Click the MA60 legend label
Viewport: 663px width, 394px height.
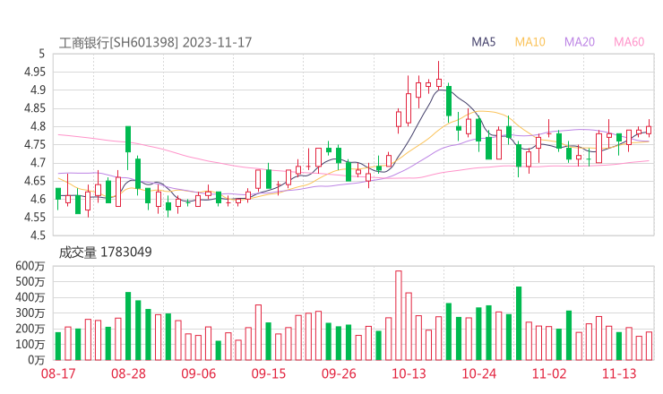tap(629, 42)
